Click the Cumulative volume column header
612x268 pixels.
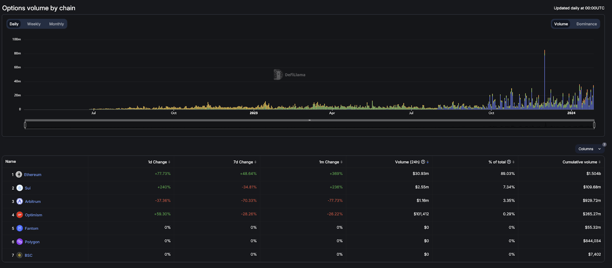[x=579, y=162]
